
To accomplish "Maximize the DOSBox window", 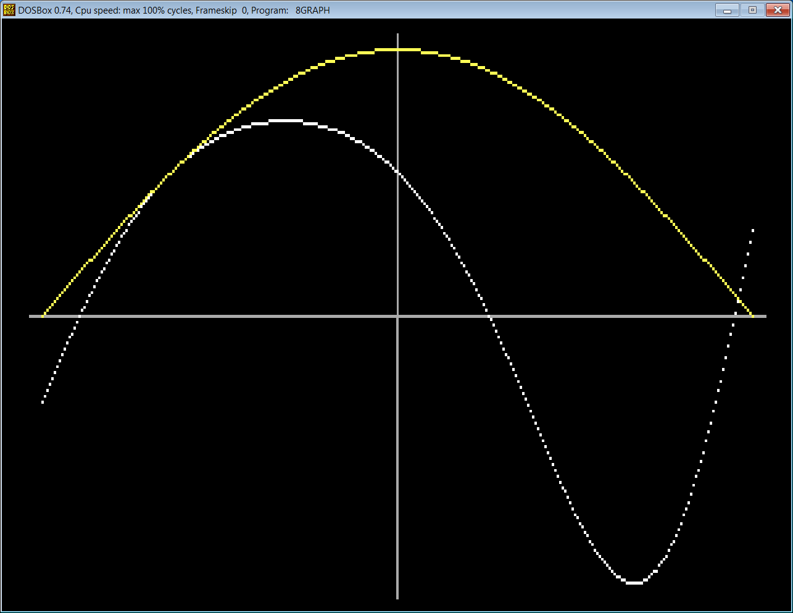I will click(x=752, y=10).
